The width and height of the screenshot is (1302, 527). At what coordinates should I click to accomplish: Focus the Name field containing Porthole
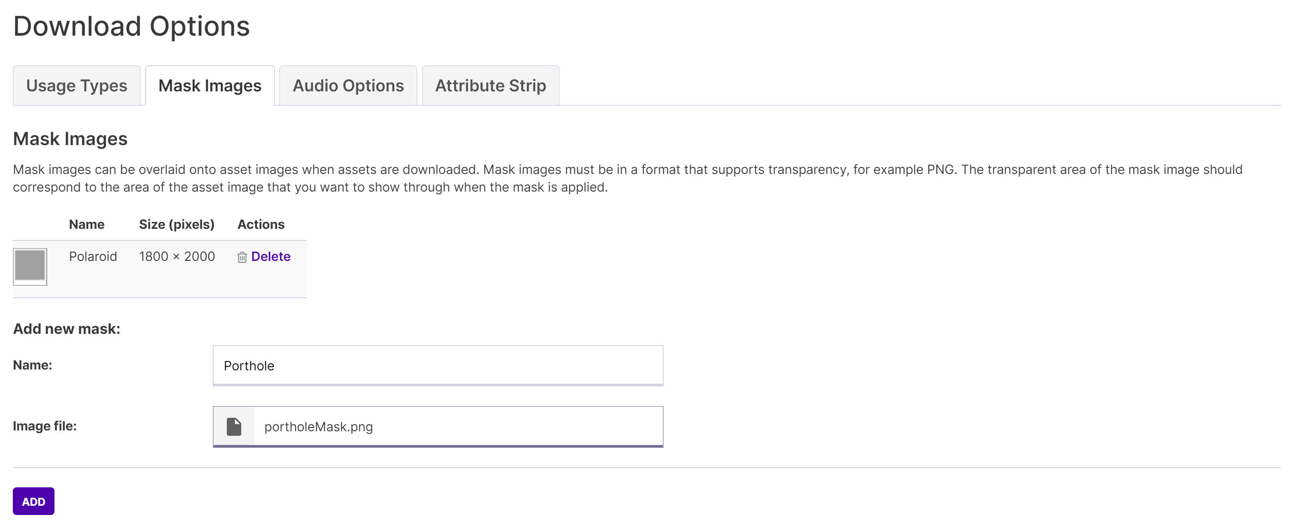(438, 366)
